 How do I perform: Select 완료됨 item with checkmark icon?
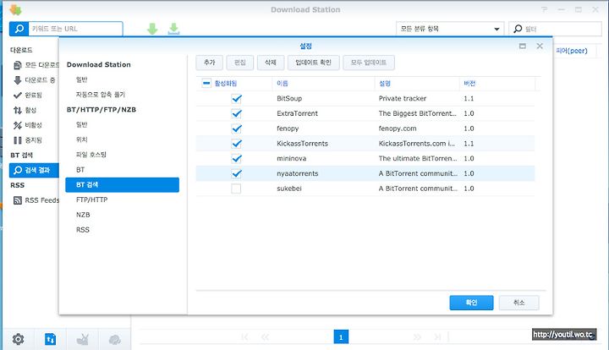(28, 95)
